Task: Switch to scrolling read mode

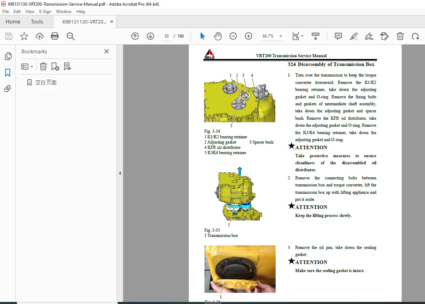Action: [316, 36]
